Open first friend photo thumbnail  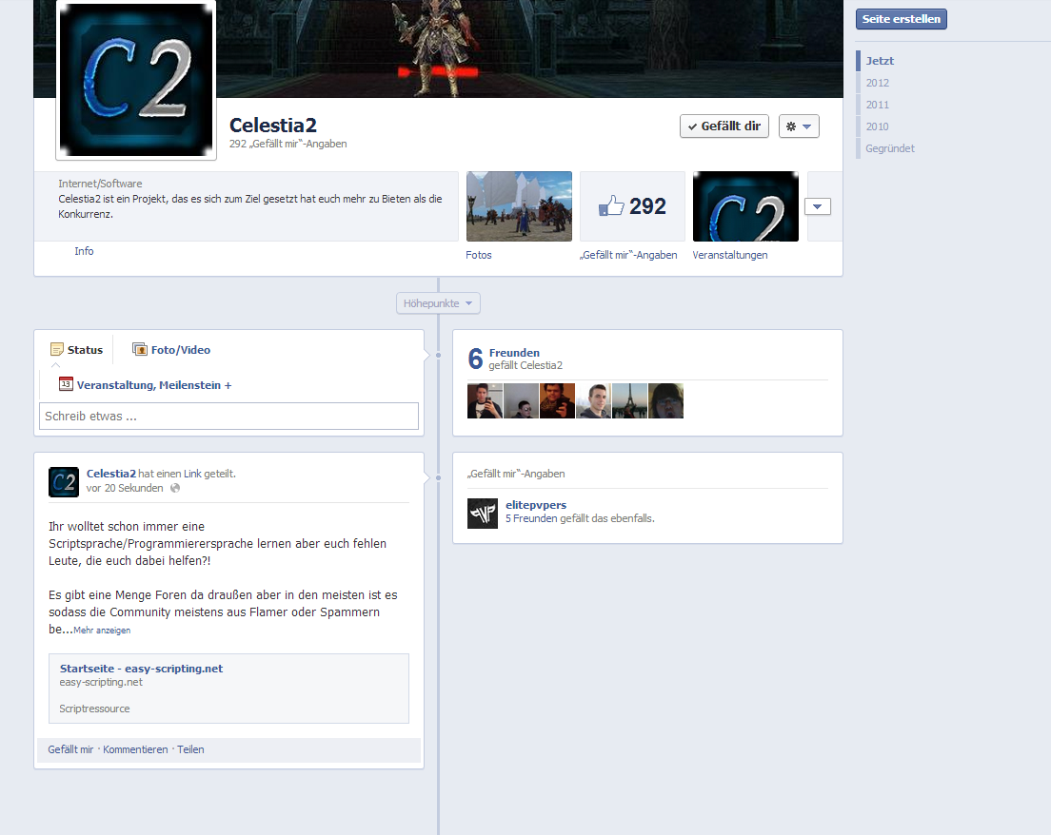[485, 400]
